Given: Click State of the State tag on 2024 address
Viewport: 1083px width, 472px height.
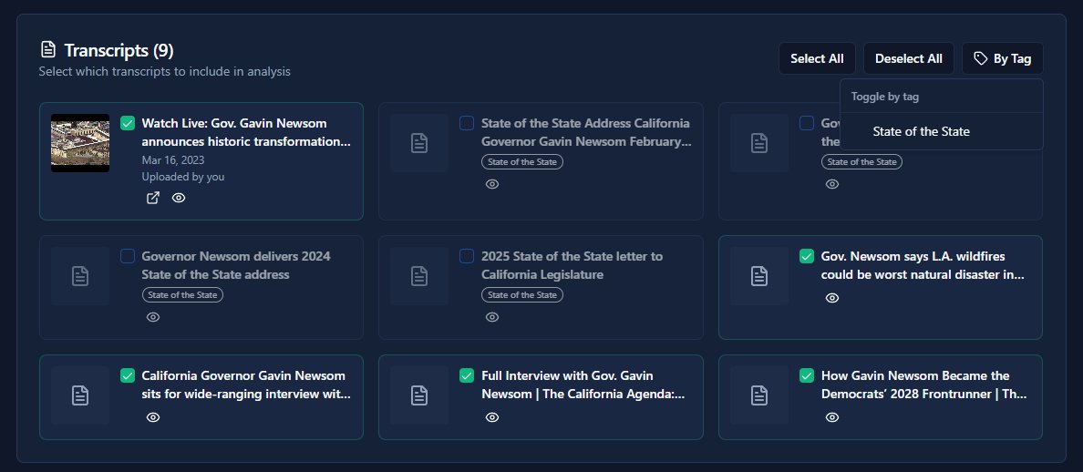Looking at the screenshot, I should (182, 295).
